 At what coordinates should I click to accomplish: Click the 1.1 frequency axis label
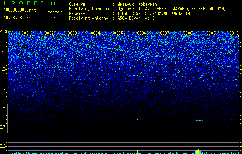point(3,50)
